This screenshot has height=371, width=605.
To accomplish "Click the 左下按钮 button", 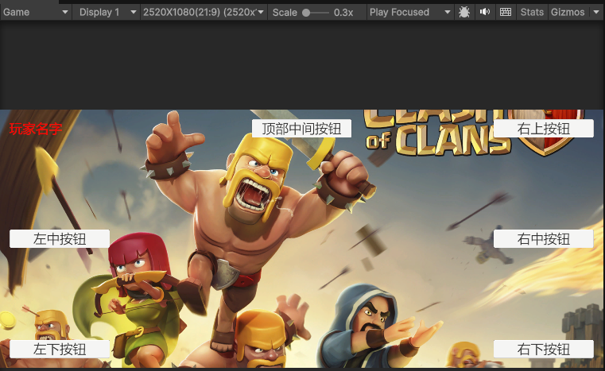I will pos(60,349).
